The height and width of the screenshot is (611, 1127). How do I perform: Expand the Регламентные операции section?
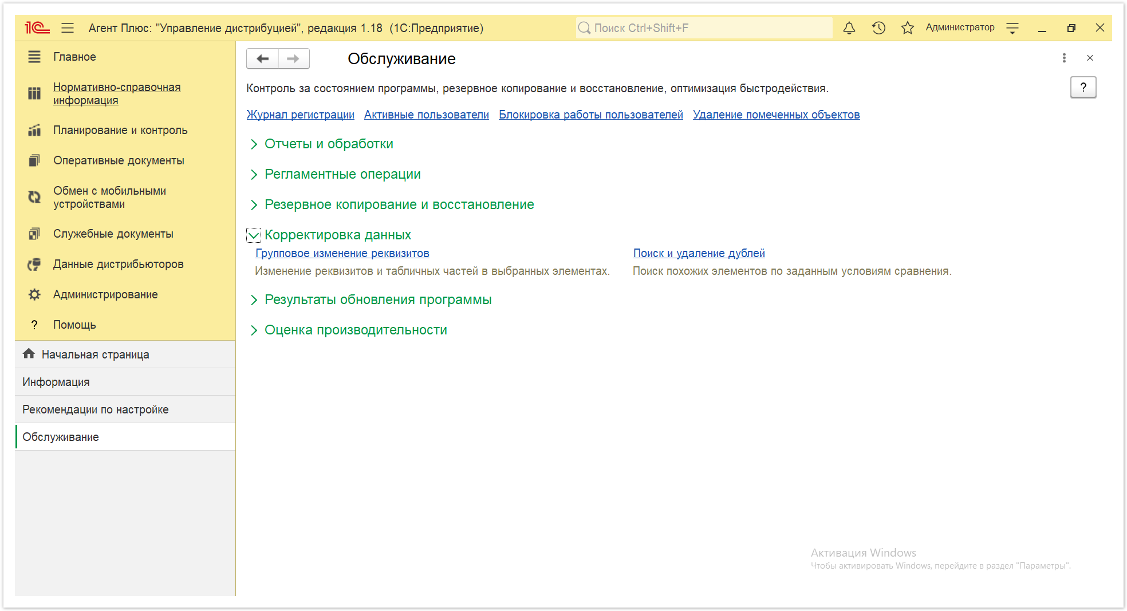(x=254, y=175)
